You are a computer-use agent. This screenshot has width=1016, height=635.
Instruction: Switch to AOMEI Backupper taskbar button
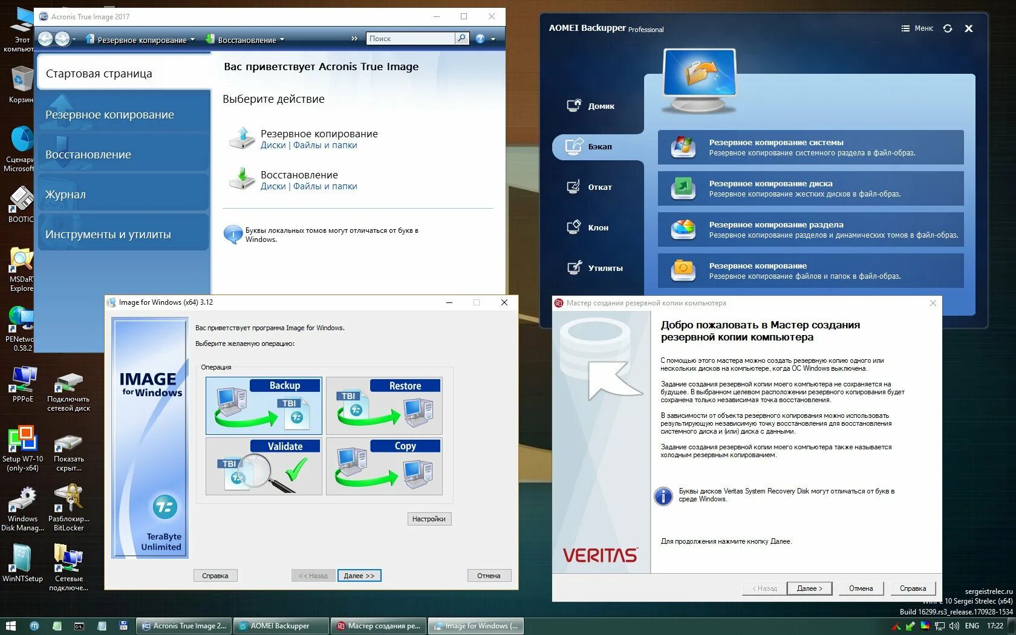click(281, 626)
